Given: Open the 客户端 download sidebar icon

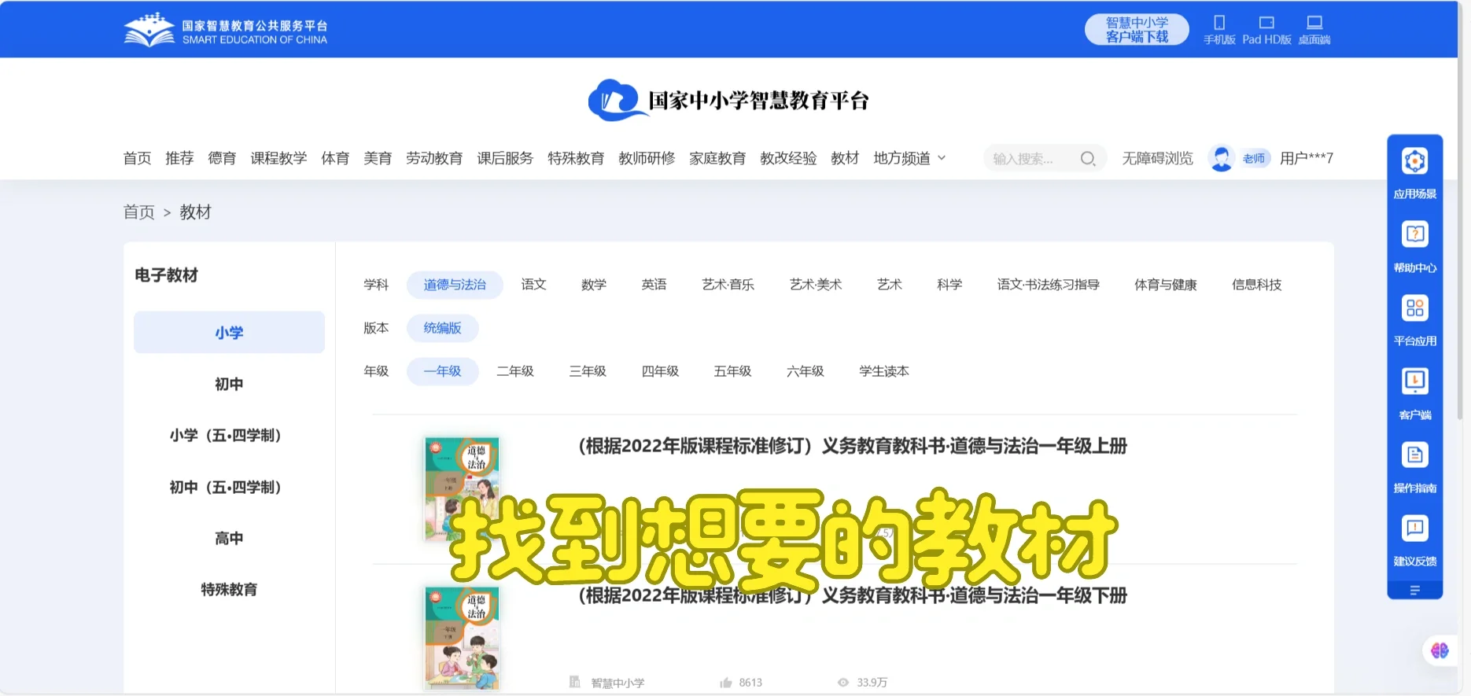Looking at the screenshot, I should tap(1414, 381).
